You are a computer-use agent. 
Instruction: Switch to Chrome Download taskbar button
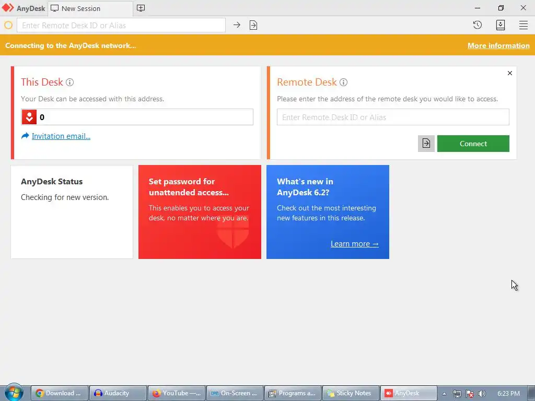pyautogui.click(x=60, y=393)
